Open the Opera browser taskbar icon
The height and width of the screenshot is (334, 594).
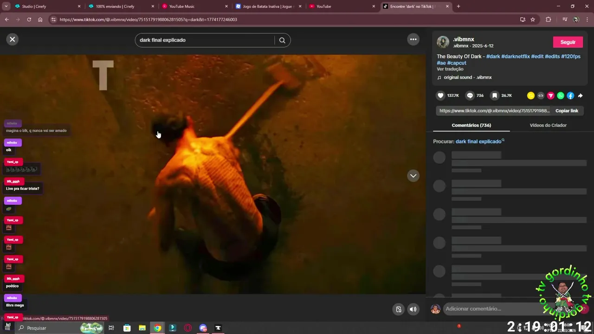pos(188,328)
